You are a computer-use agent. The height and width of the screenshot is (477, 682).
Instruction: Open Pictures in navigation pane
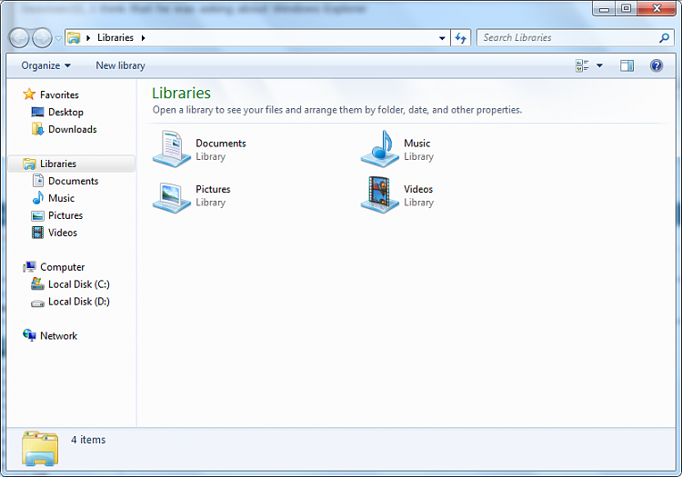65,215
